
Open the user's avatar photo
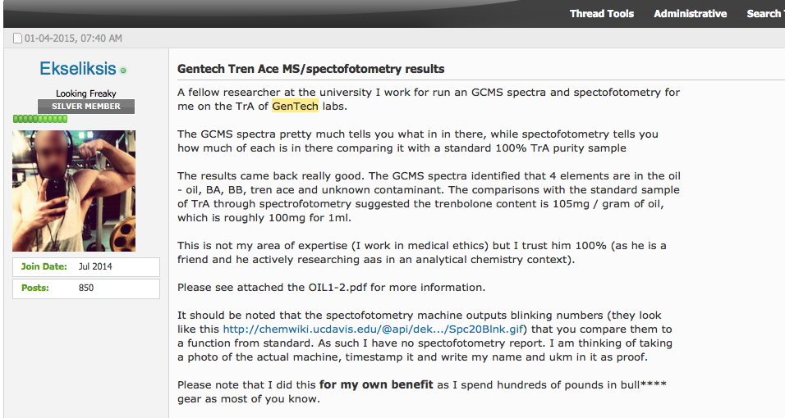click(74, 190)
